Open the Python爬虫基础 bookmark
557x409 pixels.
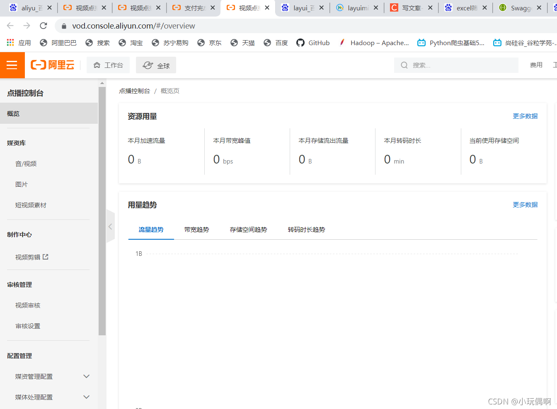pyautogui.click(x=451, y=43)
